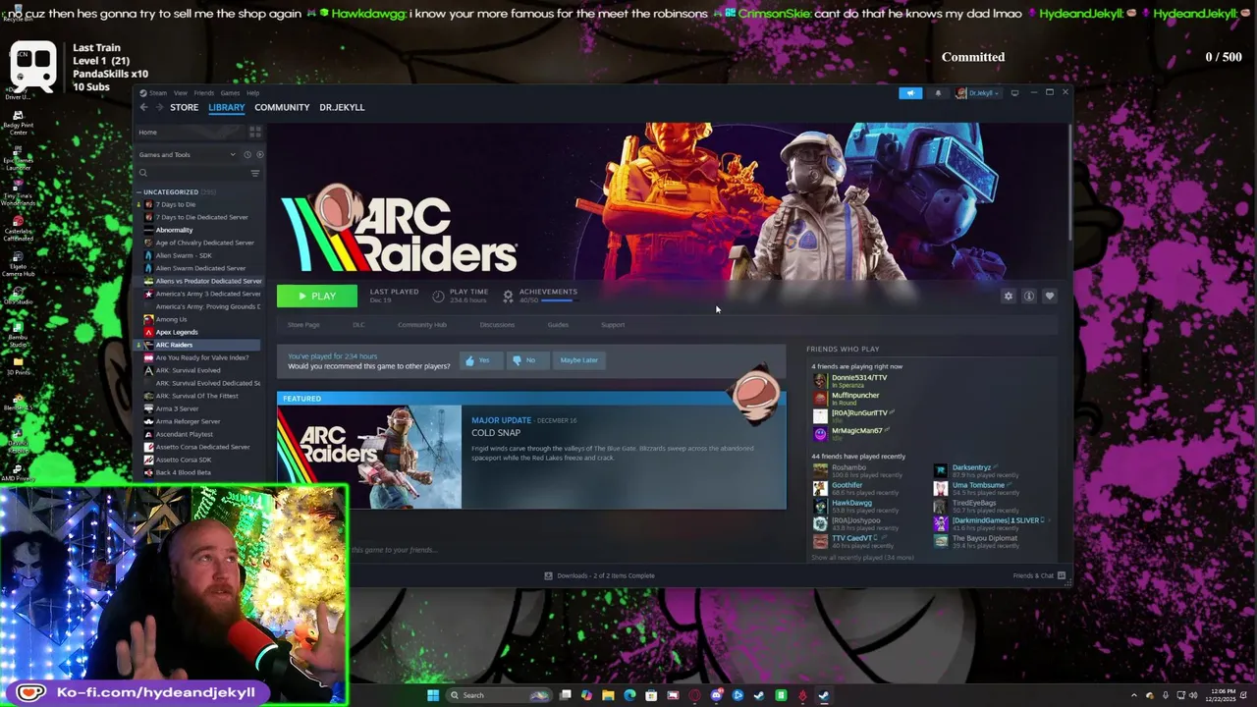Open Downloads status at window bottom
Viewport: 1257px width, 707px height.
point(599,575)
